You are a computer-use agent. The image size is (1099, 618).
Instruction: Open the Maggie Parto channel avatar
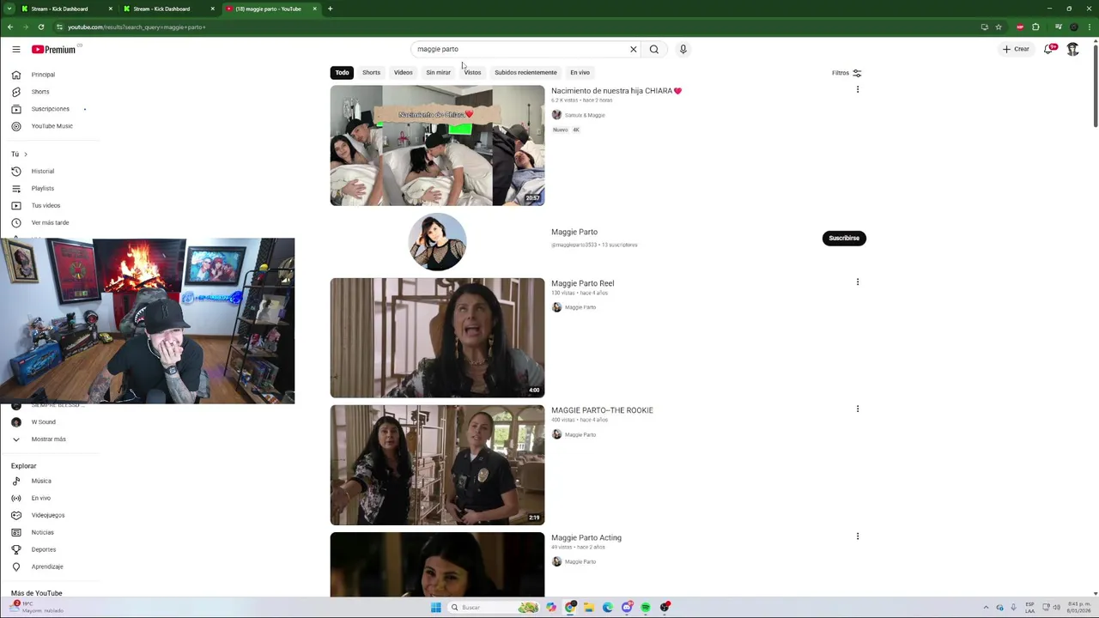point(437,242)
